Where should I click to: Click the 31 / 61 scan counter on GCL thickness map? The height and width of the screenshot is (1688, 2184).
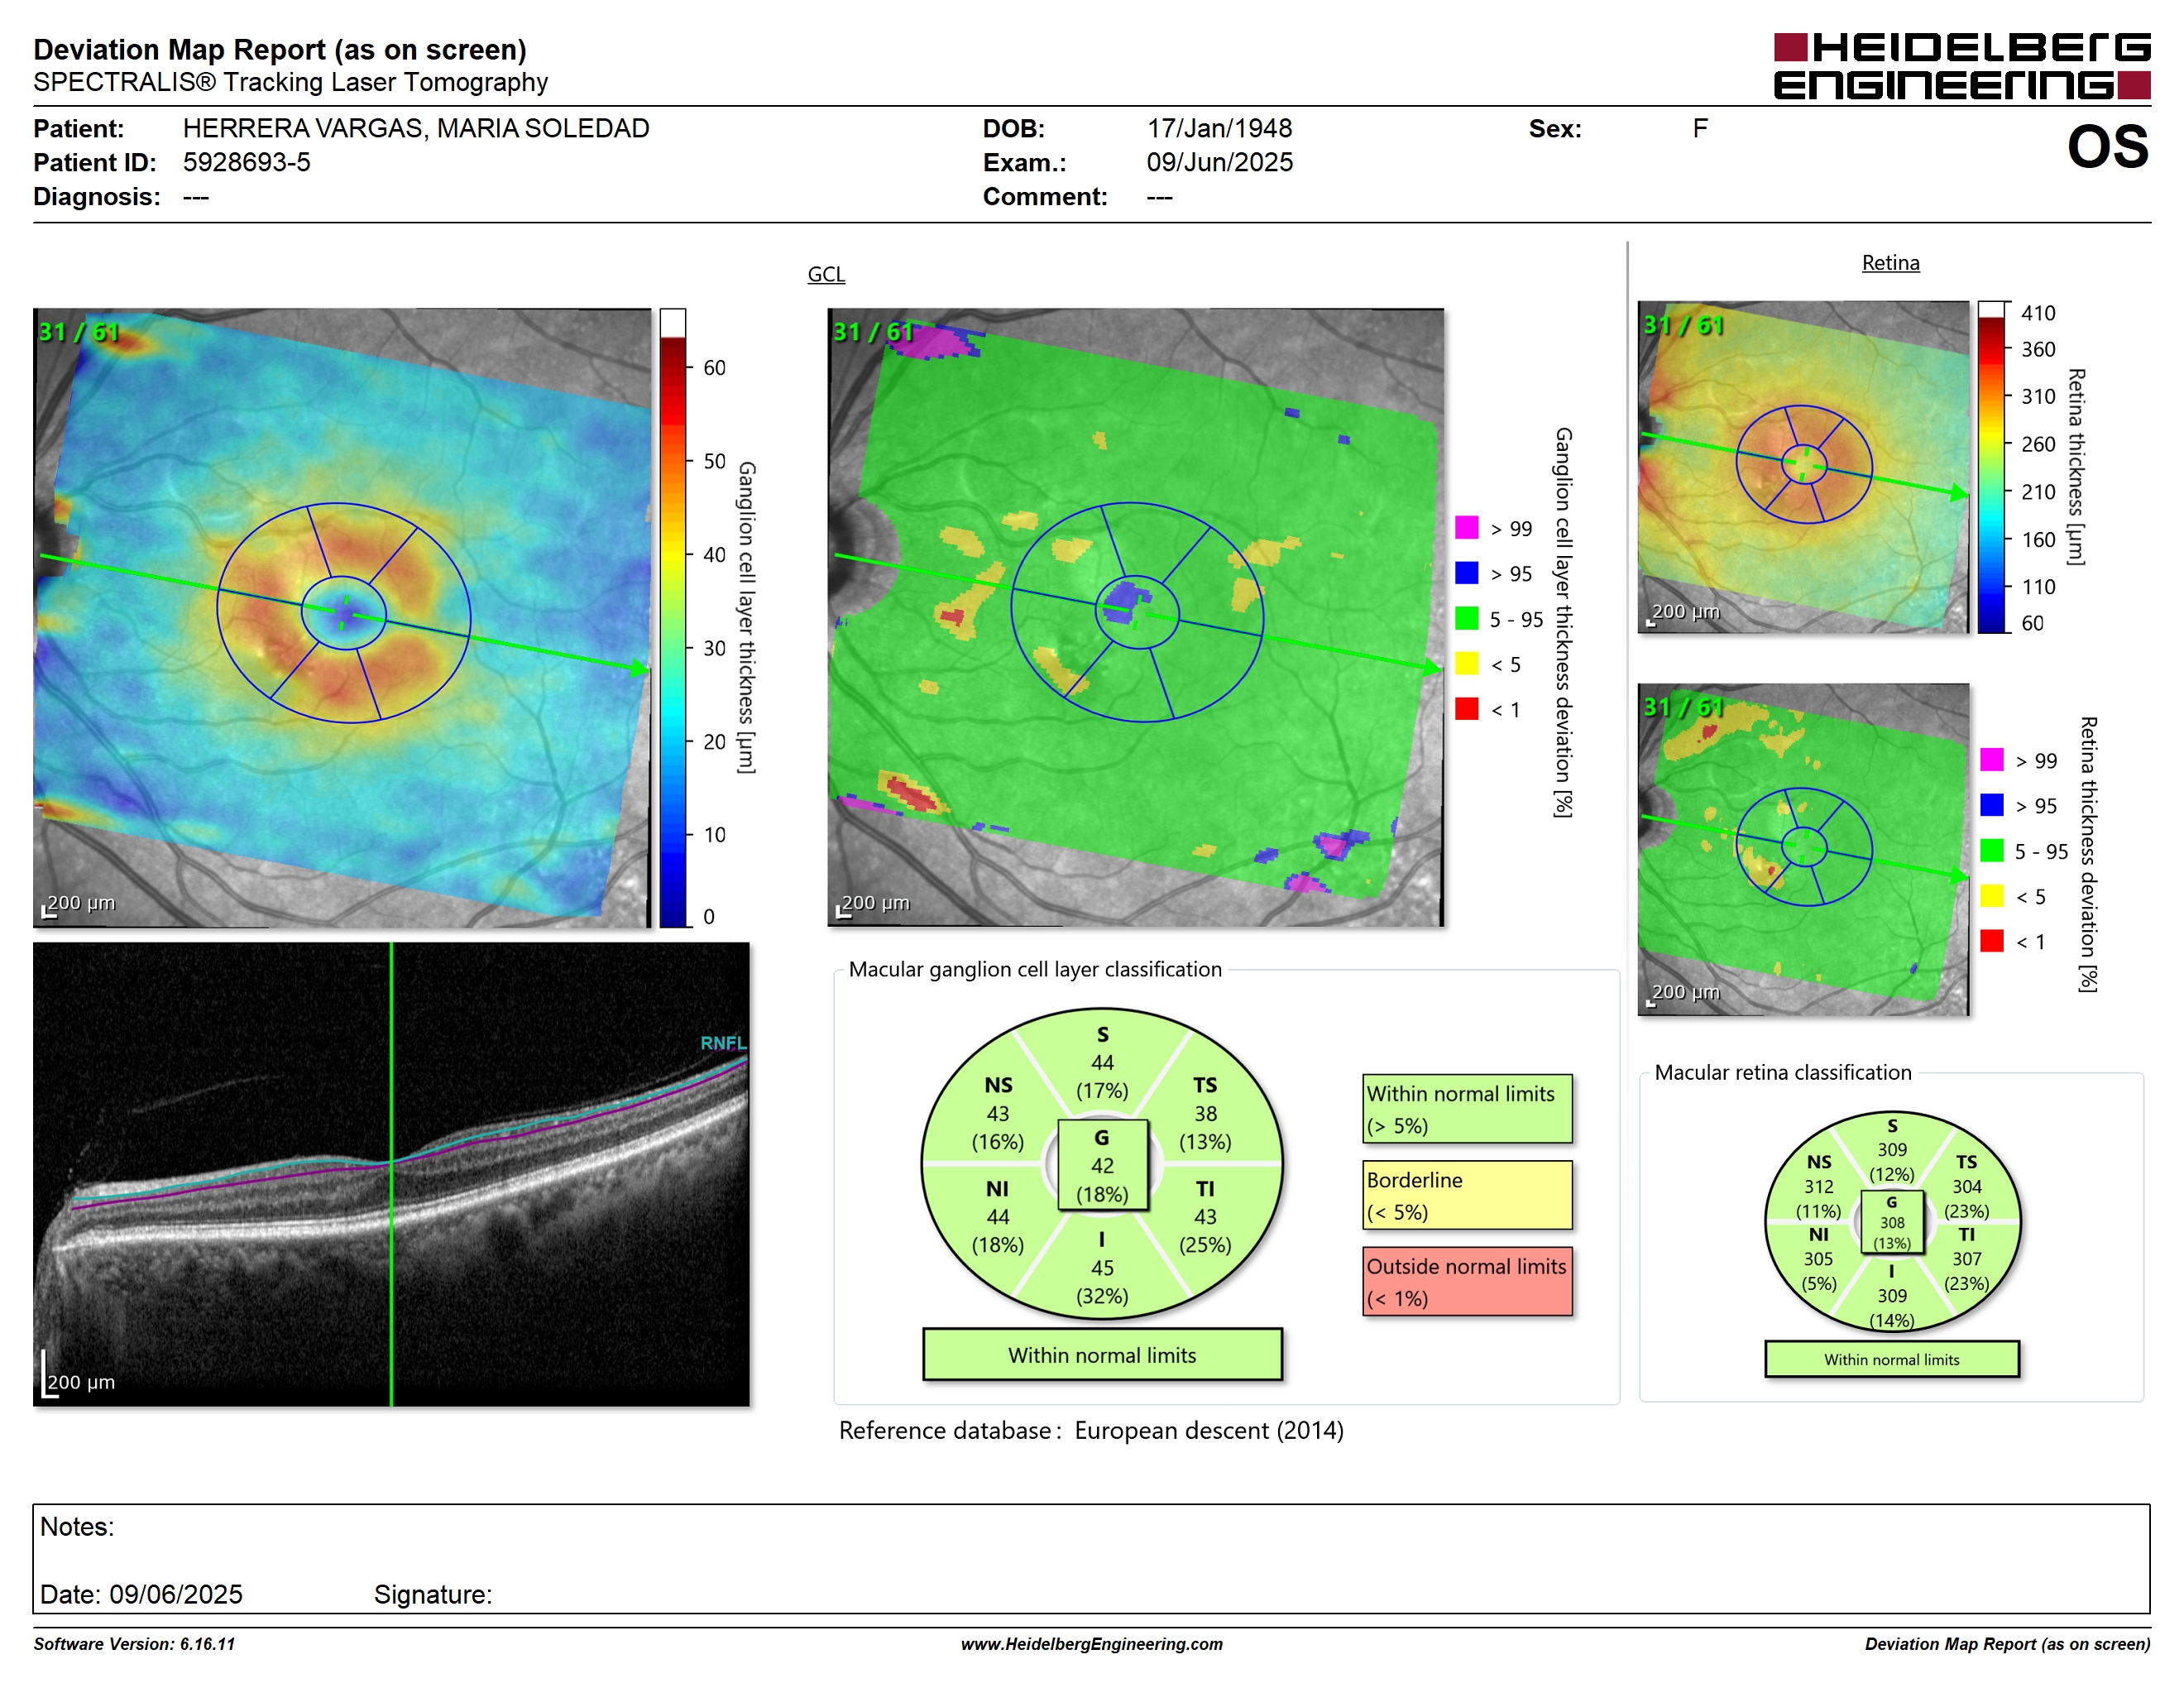click(x=77, y=332)
